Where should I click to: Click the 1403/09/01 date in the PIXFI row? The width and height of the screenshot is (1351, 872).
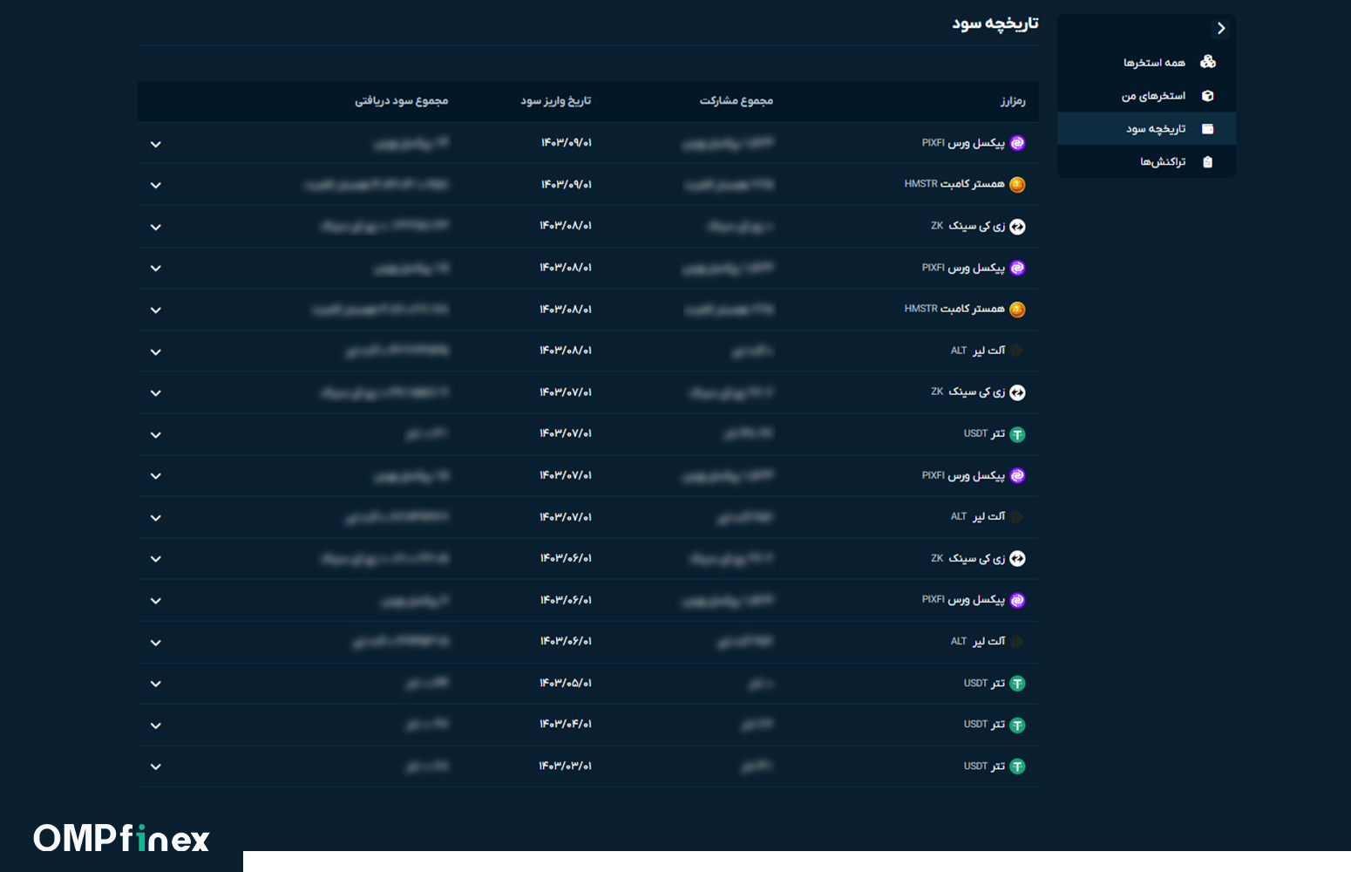pos(567,143)
